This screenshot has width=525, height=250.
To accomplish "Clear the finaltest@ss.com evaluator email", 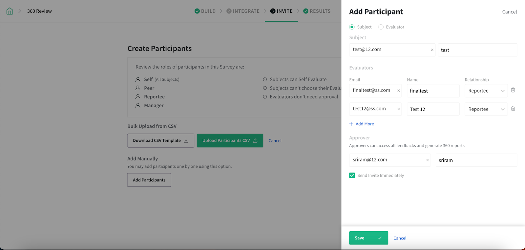I will tap(399, 91).
